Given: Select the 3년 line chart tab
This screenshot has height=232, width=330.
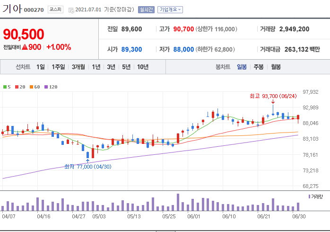Looking at the screenshot, I should pyautogui.click(x=111, y=67).
